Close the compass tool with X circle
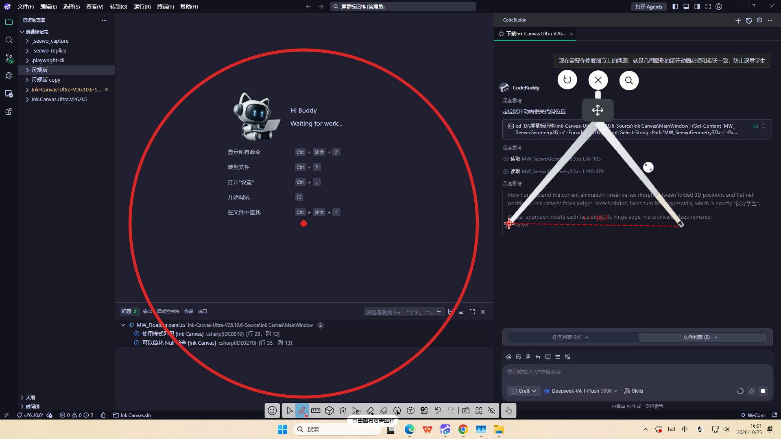This screenshot has width=781, height=439. tap(598, 80)
